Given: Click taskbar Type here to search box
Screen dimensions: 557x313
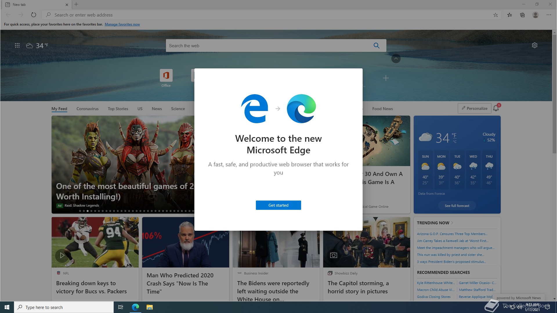Looking at the screenshot, I should pos(64,307).
